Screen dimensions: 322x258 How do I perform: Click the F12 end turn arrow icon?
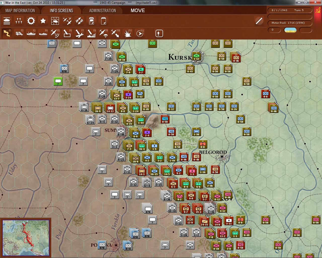(140, 33)
